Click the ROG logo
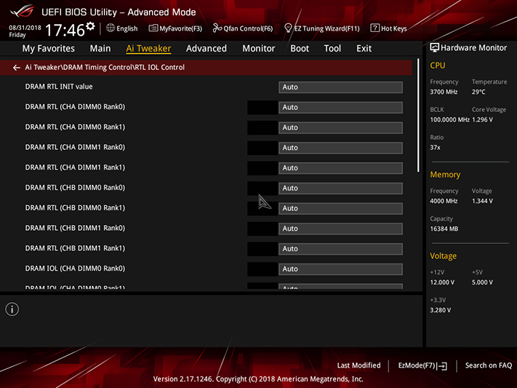This screenshot has width=517, height=388. 22,12
